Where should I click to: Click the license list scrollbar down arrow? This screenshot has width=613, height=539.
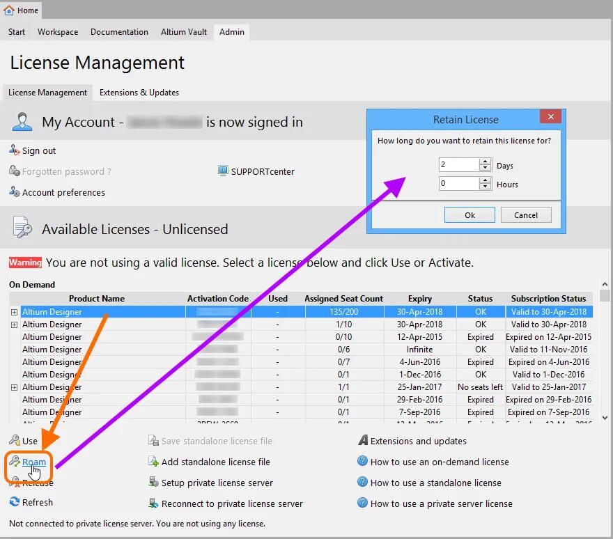click(605, 417)
